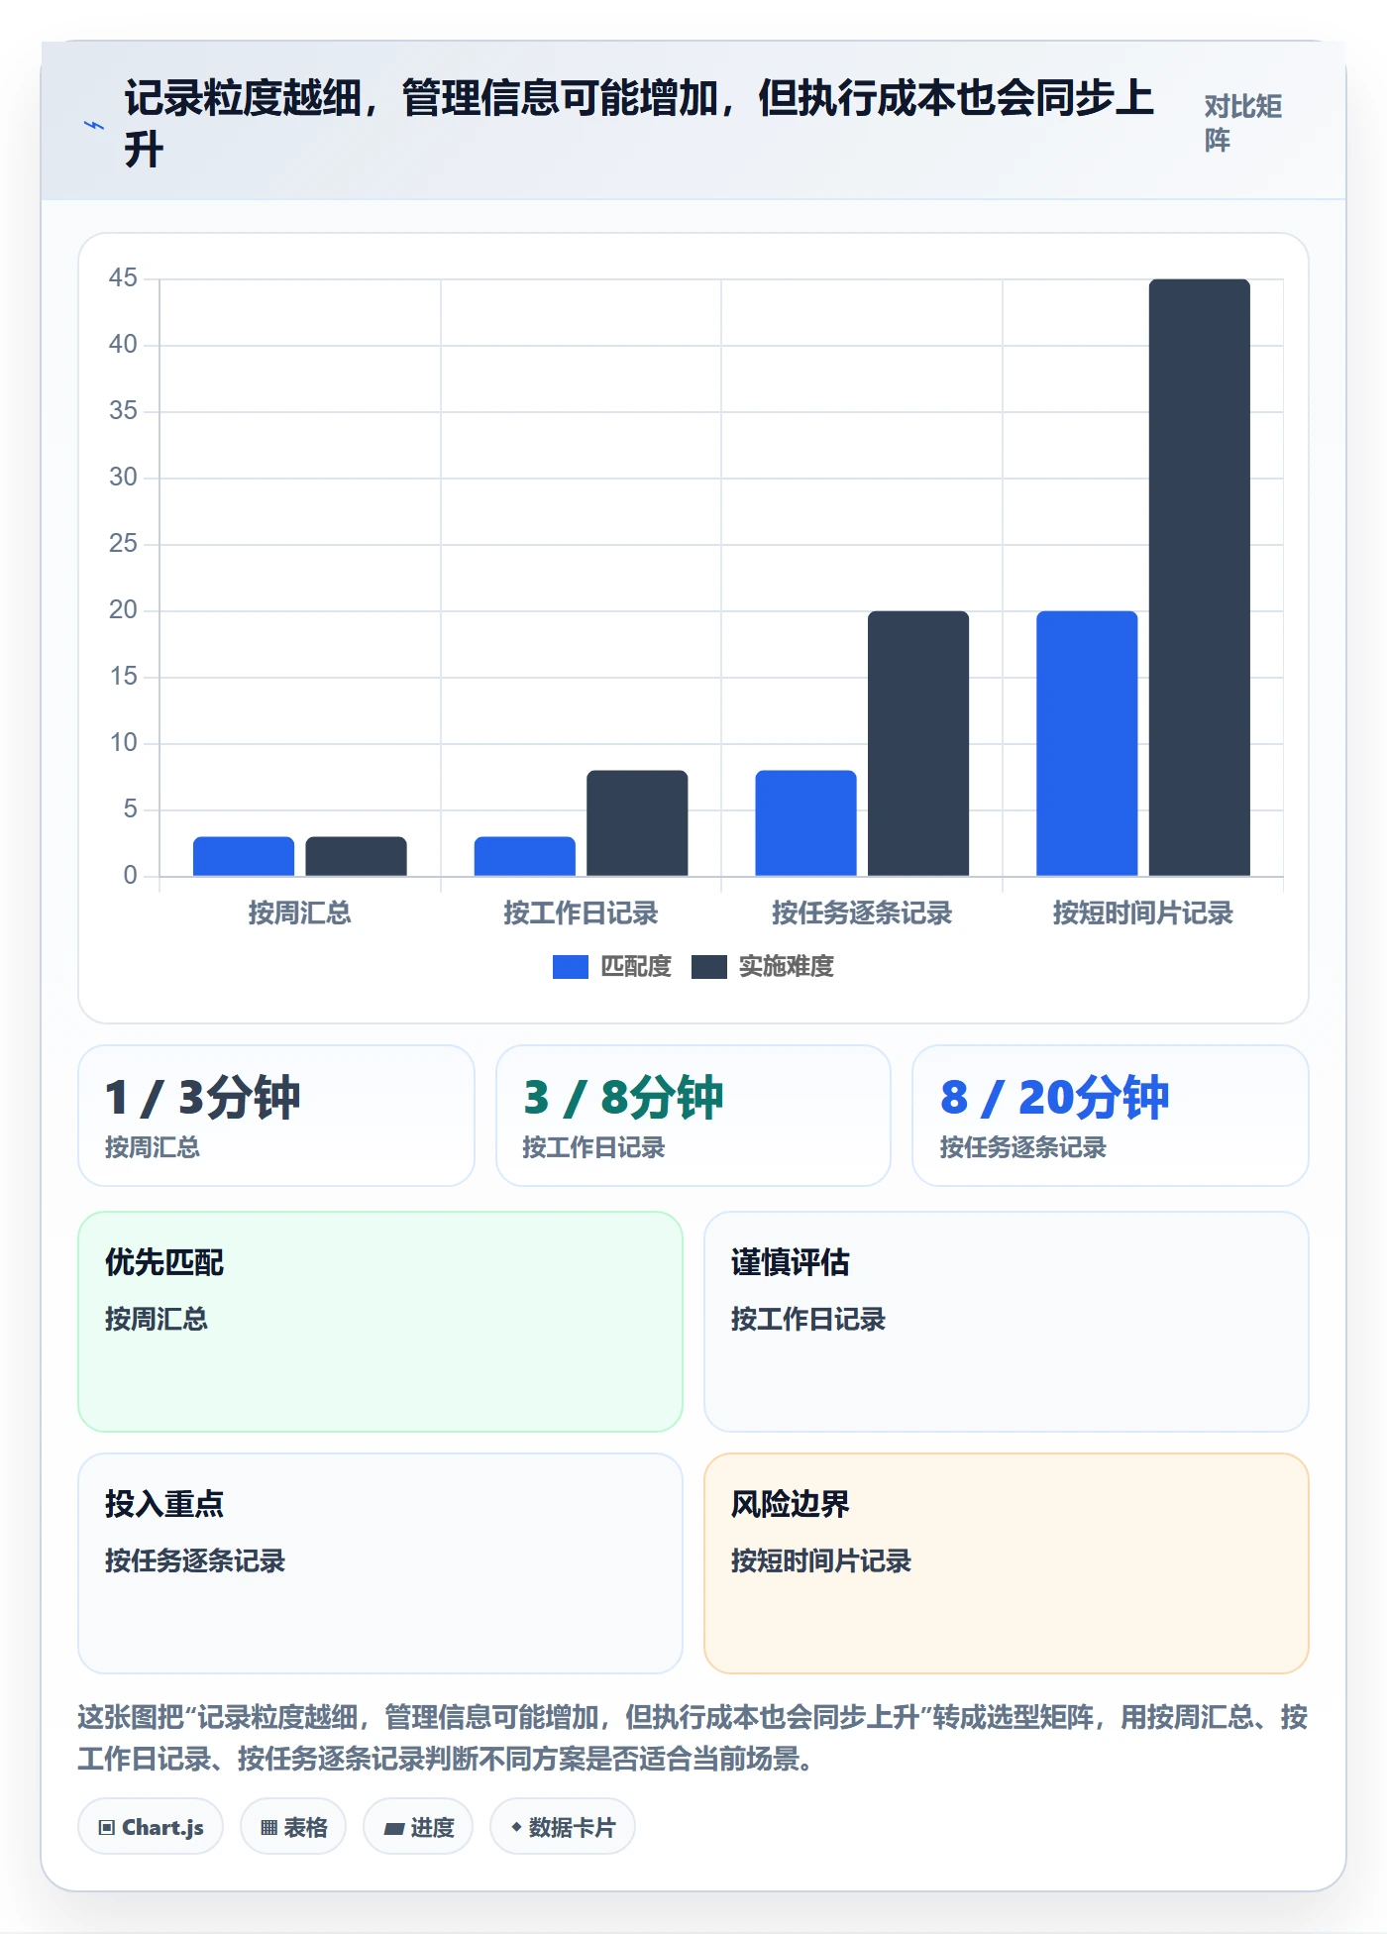Click the y-axis value 45
The height and width of the screenshot is (1934, 1387).
coord(123,277)
